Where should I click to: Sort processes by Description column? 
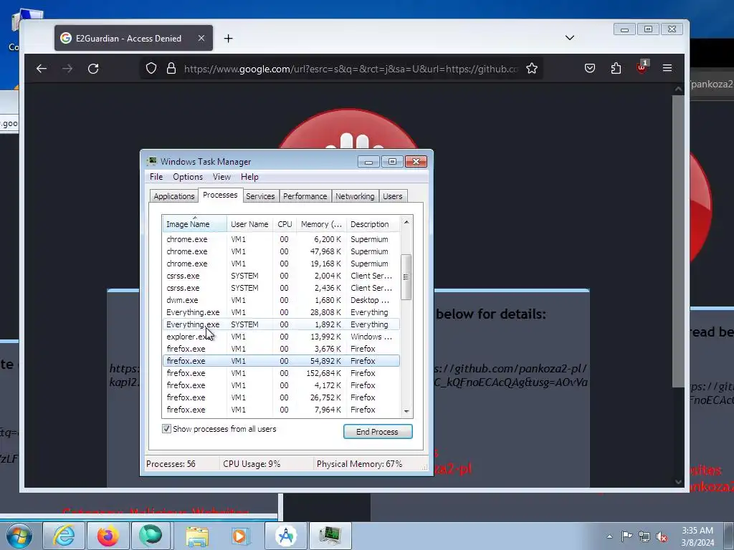(373, 224)
